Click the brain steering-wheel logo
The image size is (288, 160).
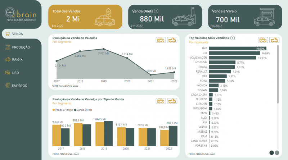pos(10,13)
